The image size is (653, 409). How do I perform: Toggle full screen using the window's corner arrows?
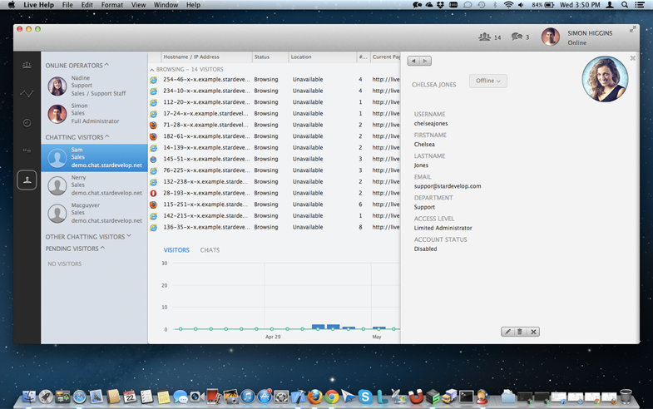pos(632,30)
